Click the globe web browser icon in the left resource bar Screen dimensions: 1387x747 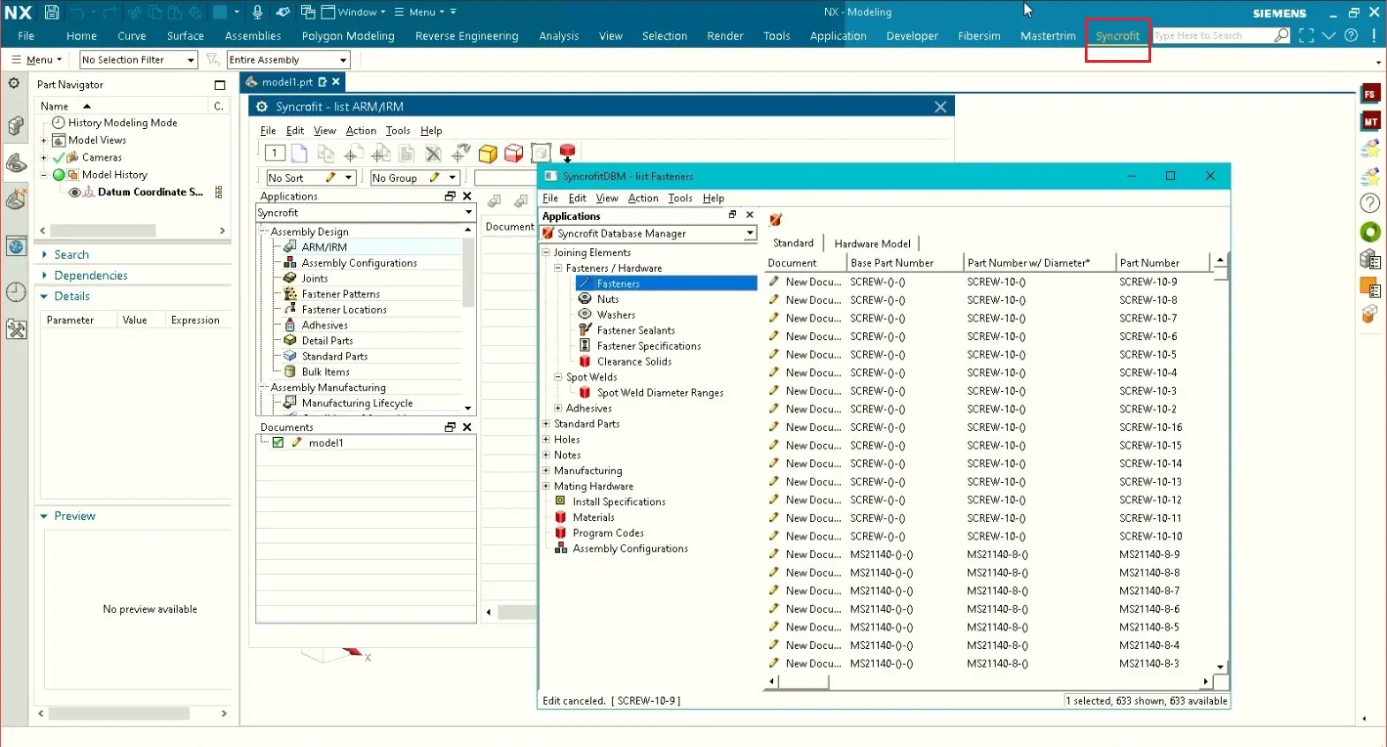pyautogui.click(x=16, y=246)
